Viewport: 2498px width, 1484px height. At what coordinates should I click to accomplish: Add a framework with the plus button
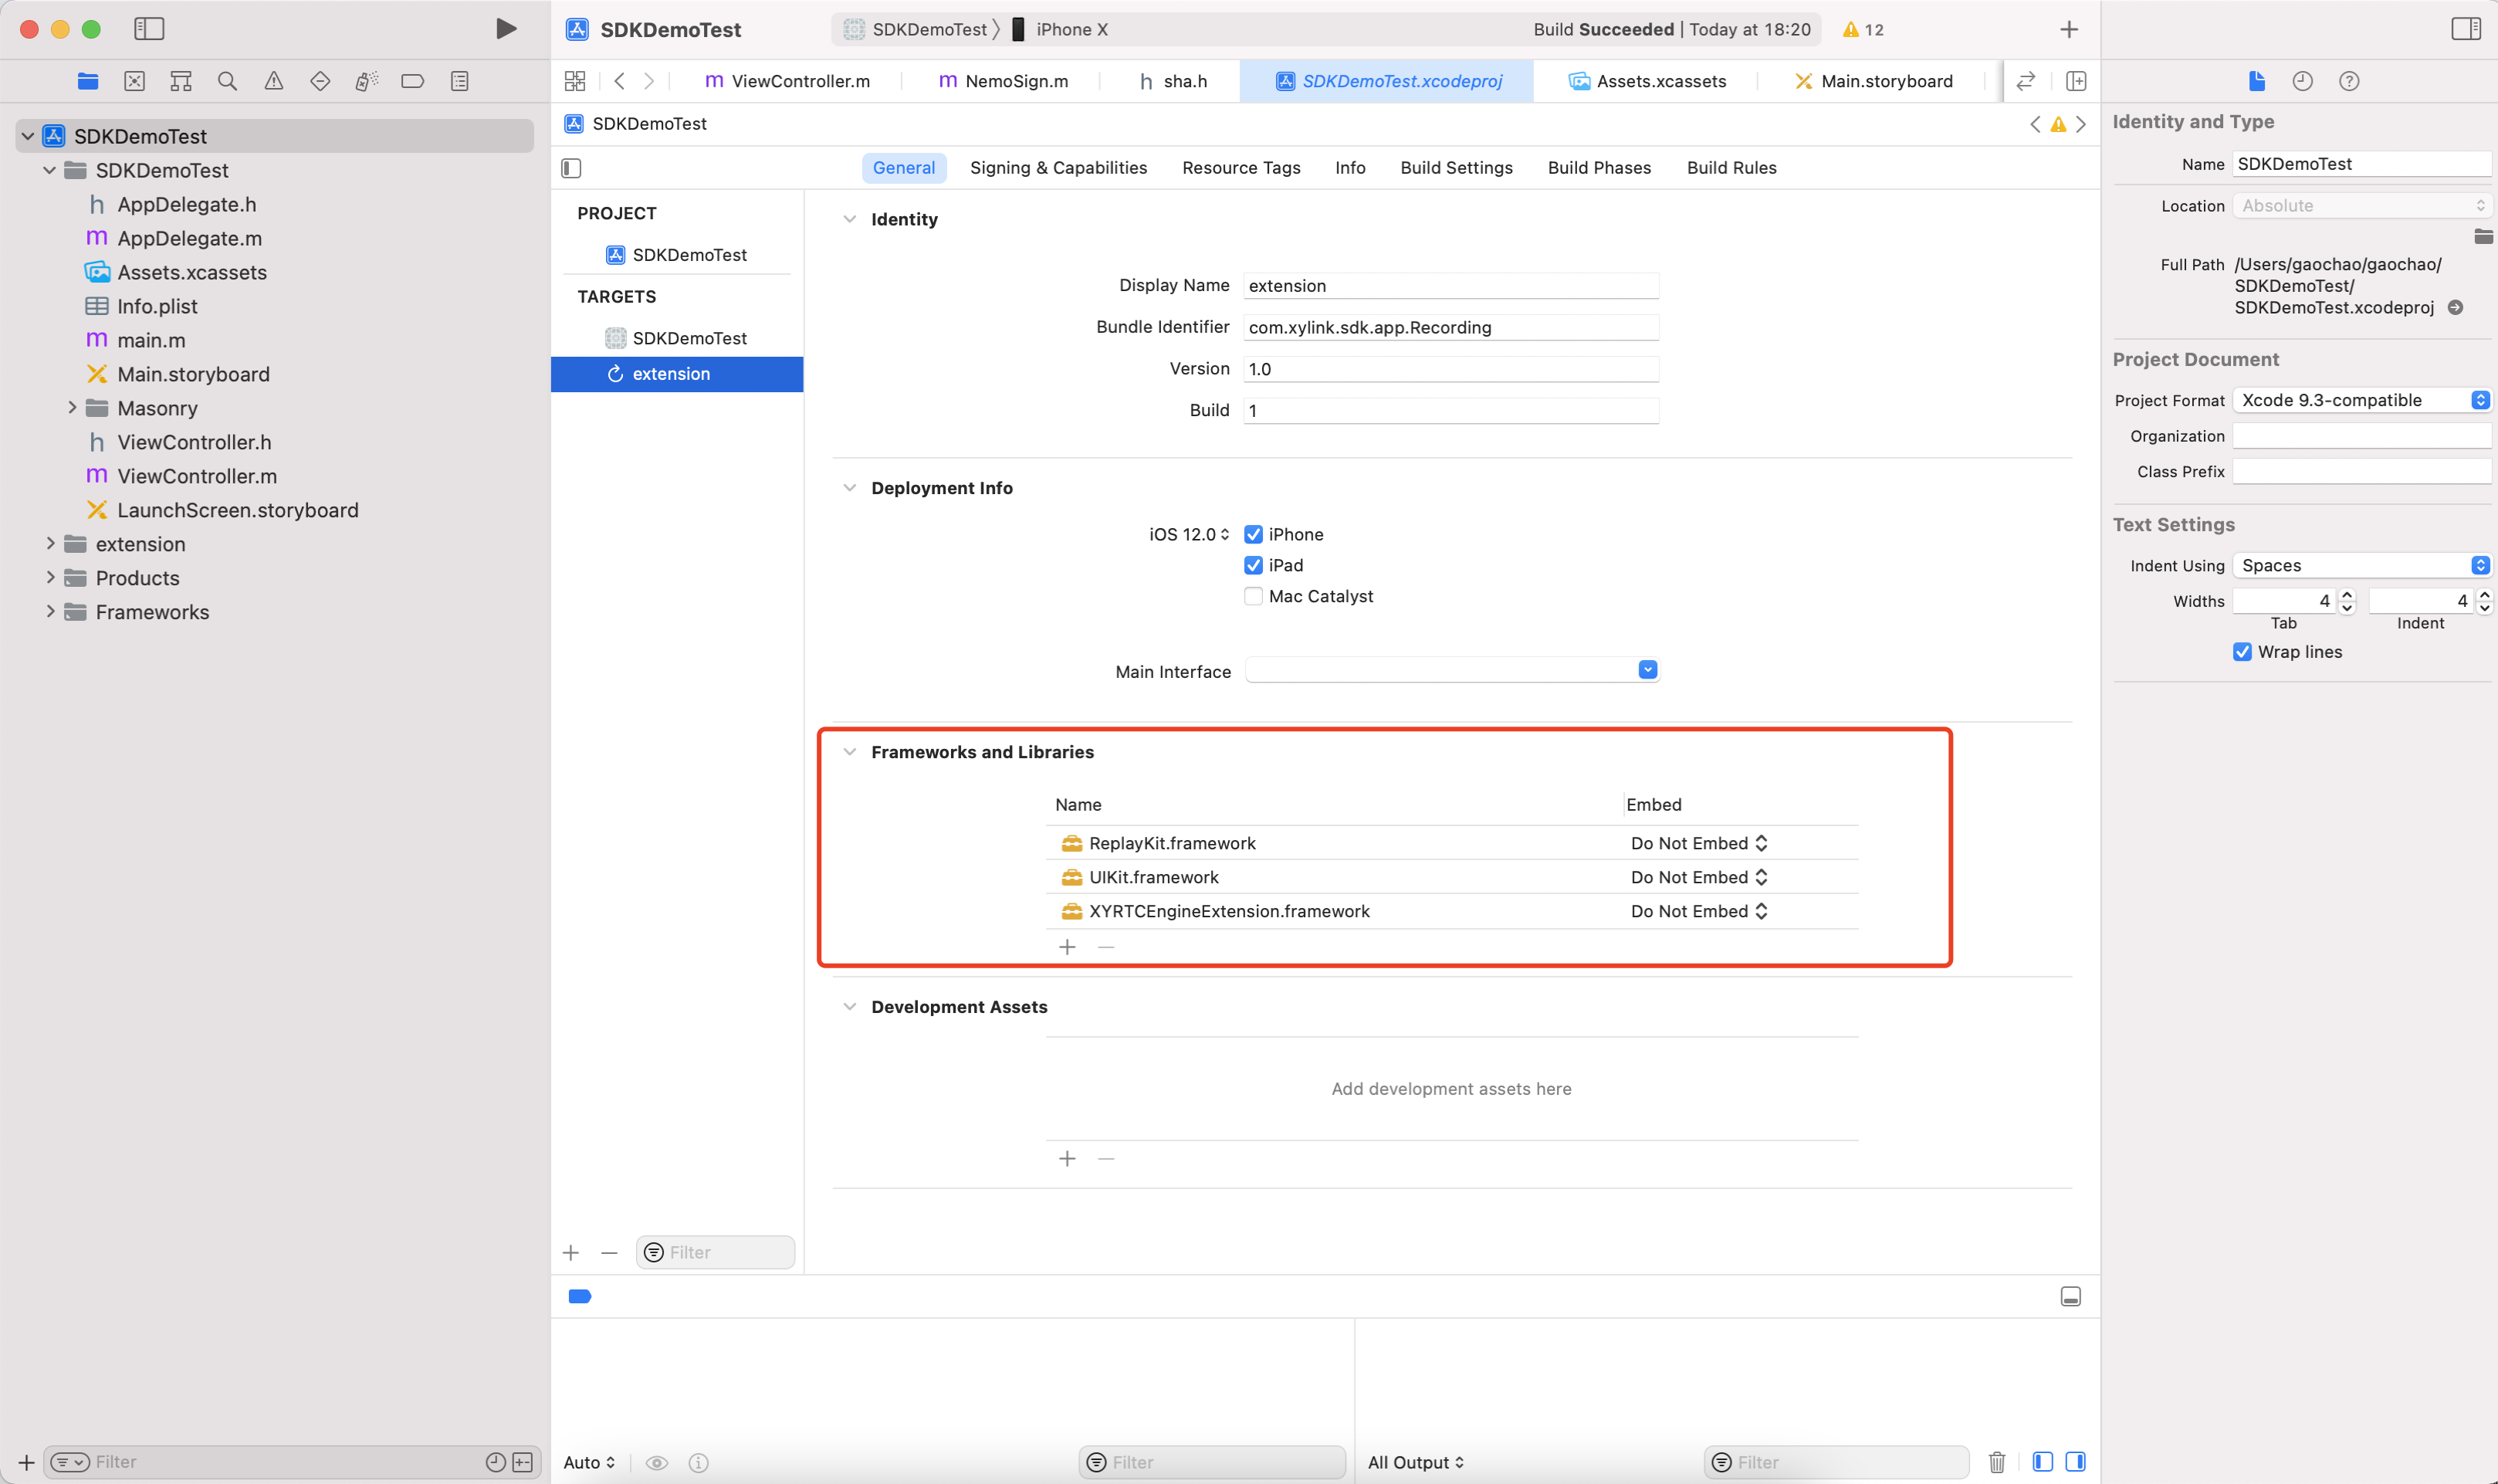pos(1067,947)
